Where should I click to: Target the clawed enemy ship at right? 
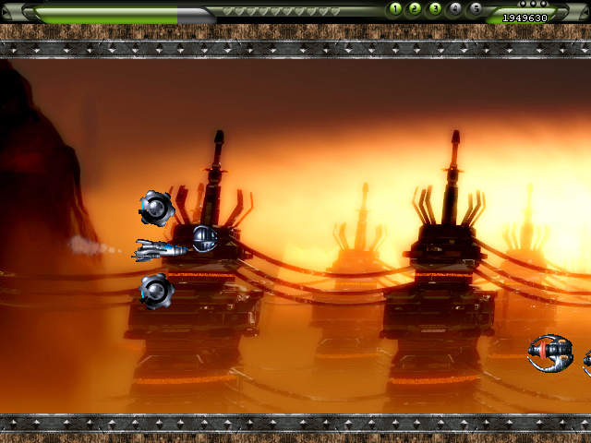[550, 353]
